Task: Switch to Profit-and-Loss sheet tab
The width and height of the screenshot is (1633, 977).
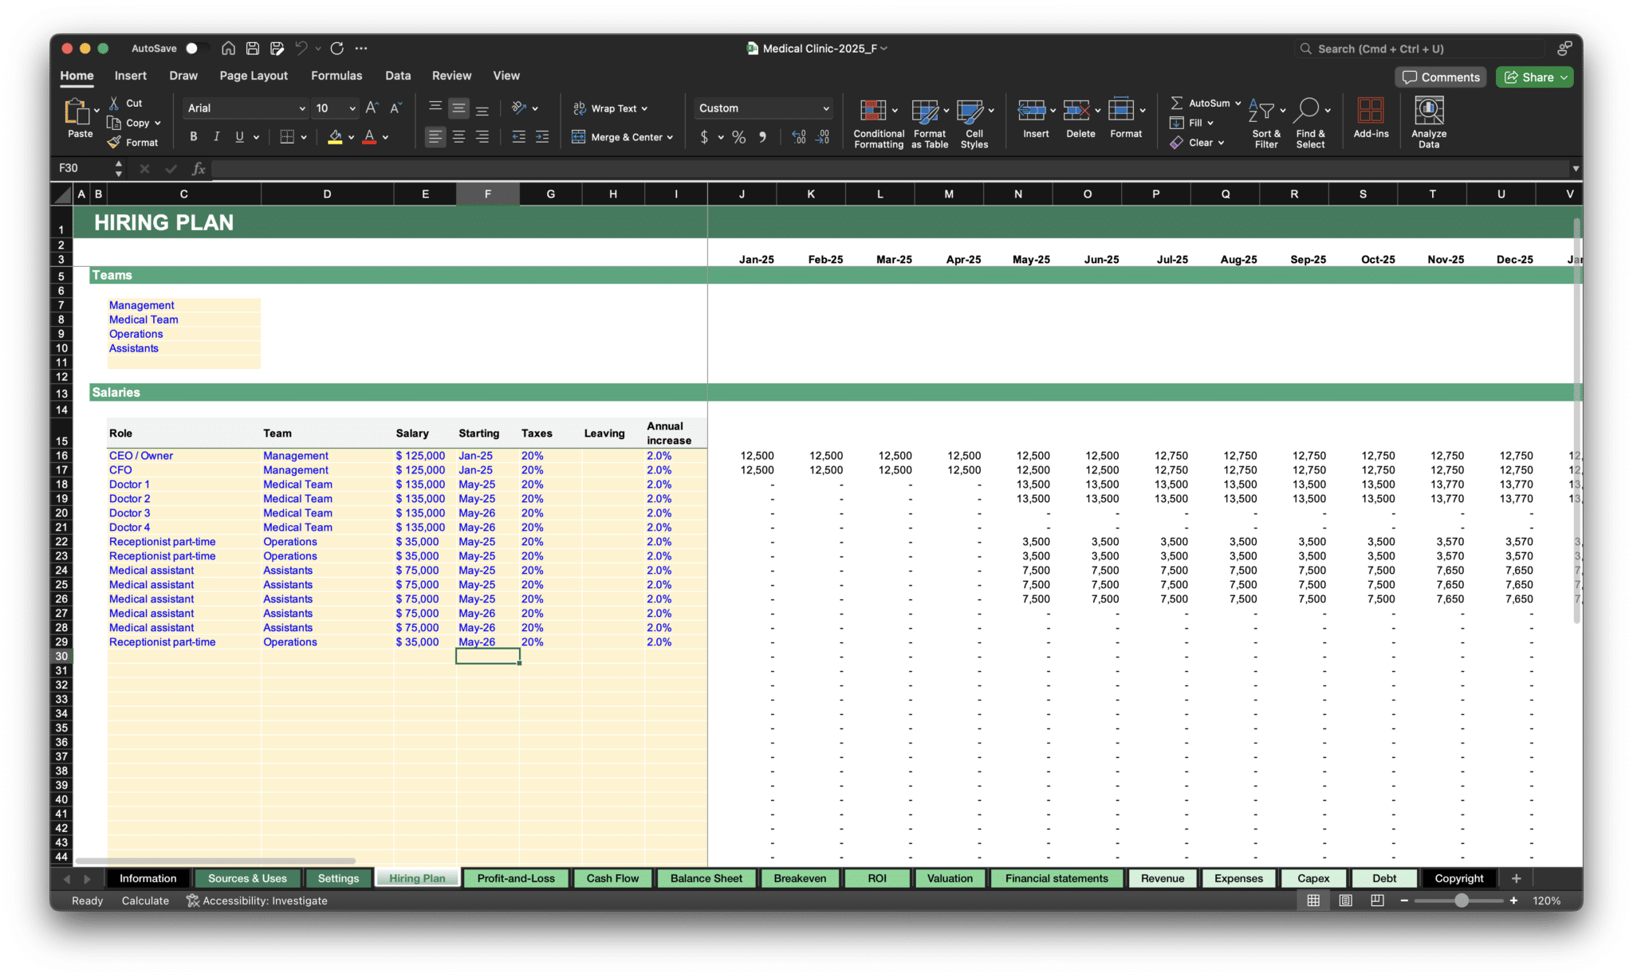Action: [x=516, y=878]
